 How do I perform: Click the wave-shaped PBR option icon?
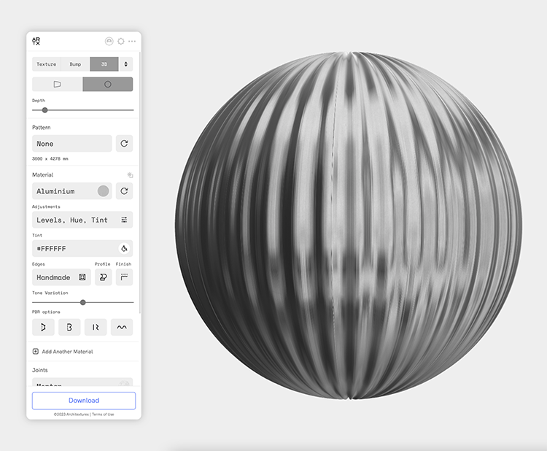click(122, 327)
